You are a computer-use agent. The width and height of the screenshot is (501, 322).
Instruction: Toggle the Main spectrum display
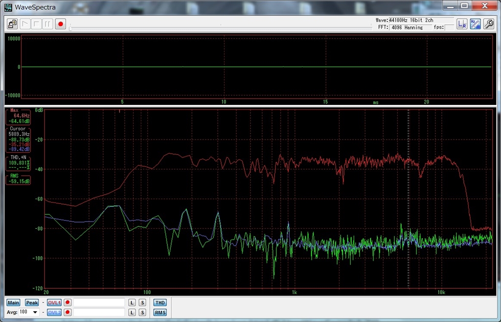click(13, 302)
